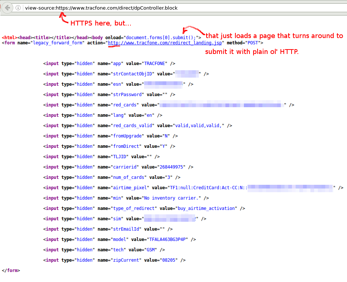This screenshot has width=347, height=282.
Task: Select the opening html tag
Action: 10,38
